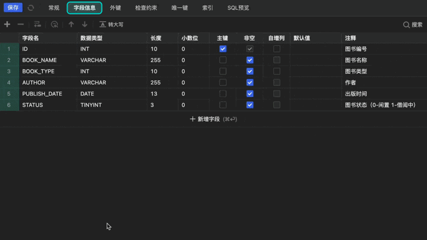
Task: Uncheck primary key for the ID row
Action: coord(223,49)
